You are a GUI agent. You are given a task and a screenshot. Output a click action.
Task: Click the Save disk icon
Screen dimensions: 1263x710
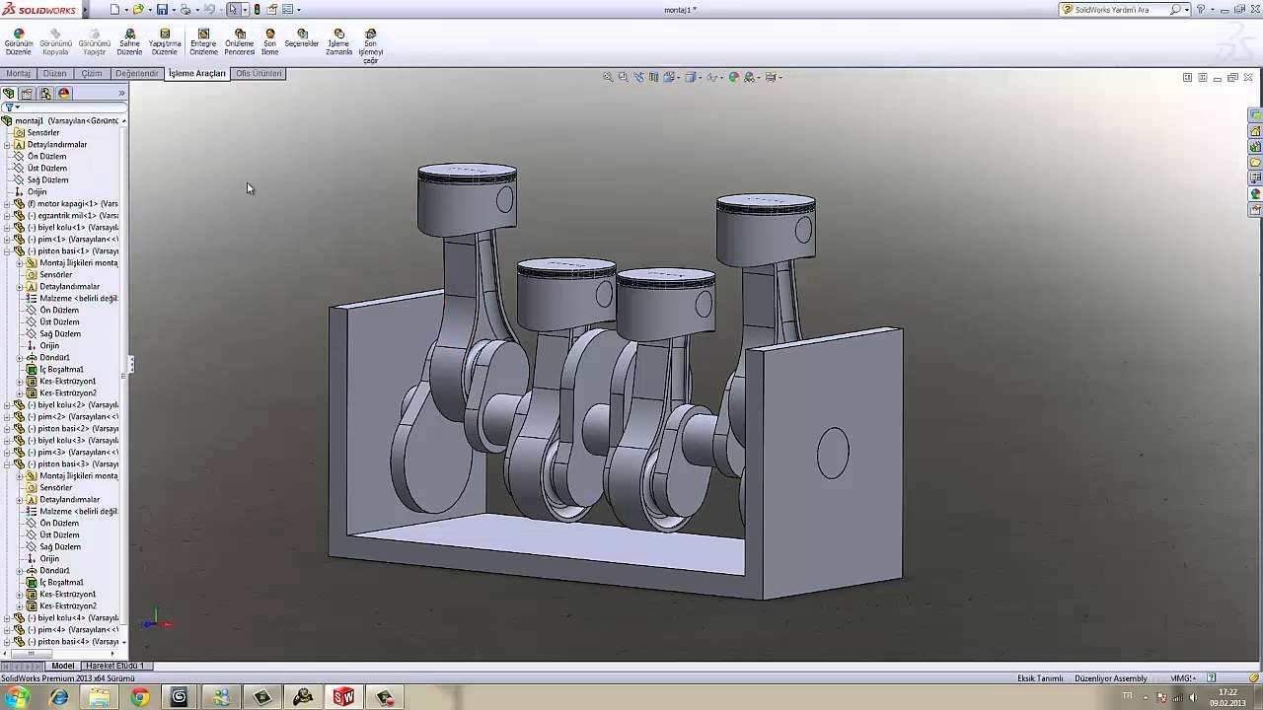coord(162,9)
